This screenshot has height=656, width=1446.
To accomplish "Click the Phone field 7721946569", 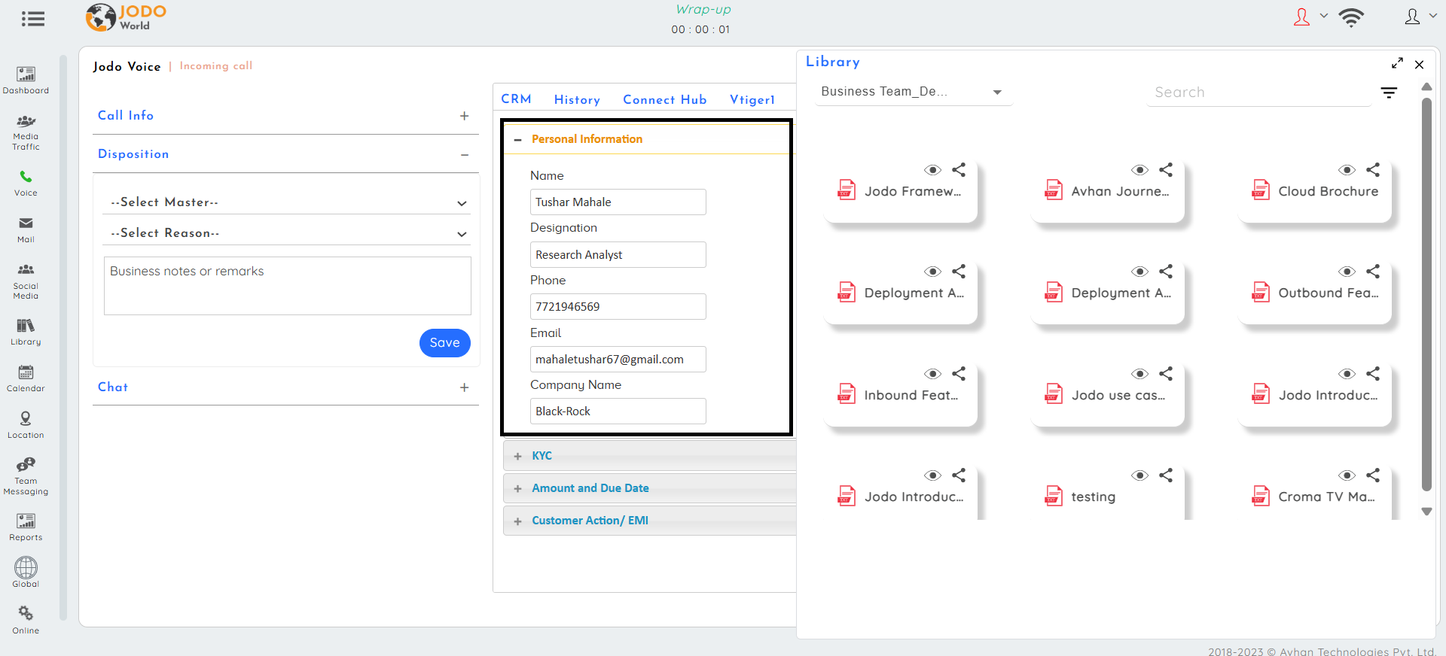I will [618, 307].
